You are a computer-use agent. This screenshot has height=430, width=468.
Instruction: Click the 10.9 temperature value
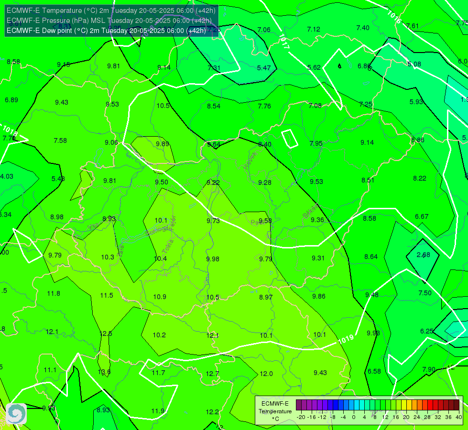(160, 297)
